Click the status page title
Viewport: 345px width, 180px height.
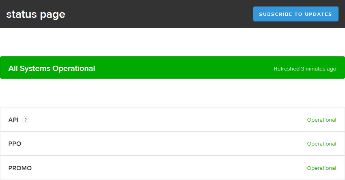(36, 14)
